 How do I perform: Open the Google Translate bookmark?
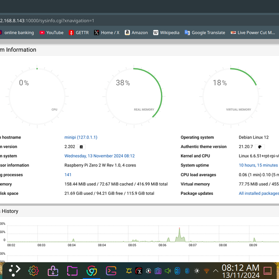(x=205, y=33)
